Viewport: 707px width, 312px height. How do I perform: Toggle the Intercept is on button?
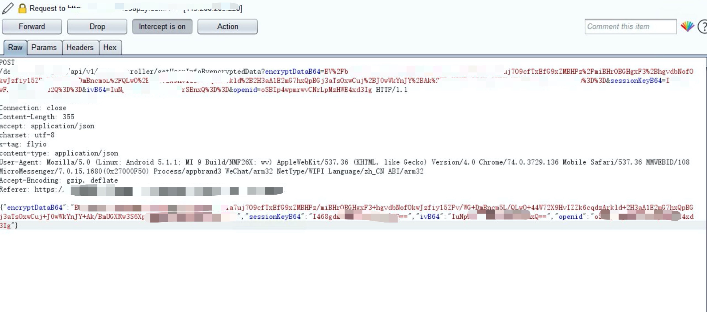(x=162, y=27)
